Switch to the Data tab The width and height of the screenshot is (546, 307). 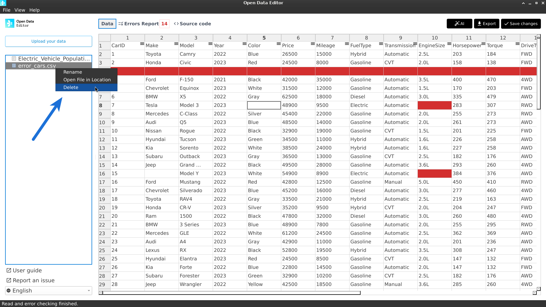tap(107, 24)
